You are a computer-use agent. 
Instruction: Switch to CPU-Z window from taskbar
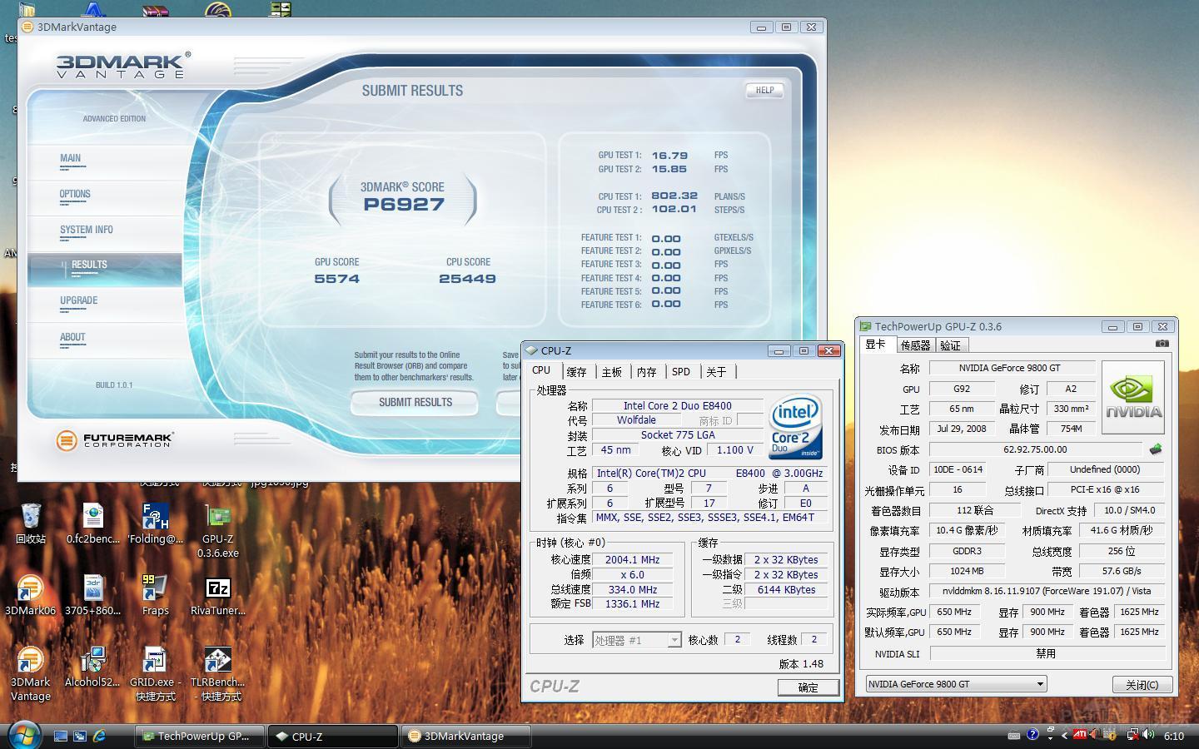(x=333, y=736)
